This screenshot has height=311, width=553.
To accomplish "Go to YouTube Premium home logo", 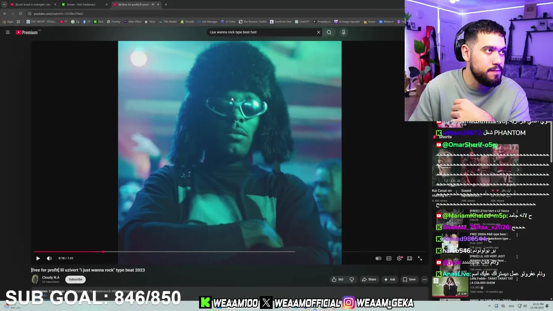I will pos(27,32).
